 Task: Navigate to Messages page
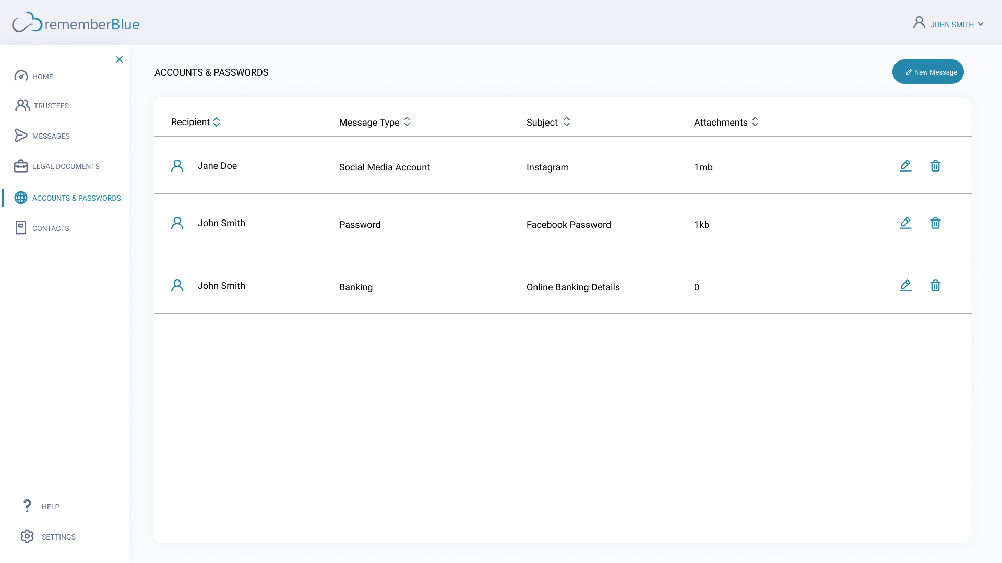point(51,136)
